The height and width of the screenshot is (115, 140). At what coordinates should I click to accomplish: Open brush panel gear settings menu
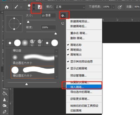[63, 15]
